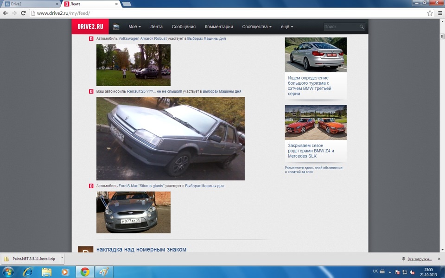Open the Ford S-Max "Silurus glanis" link
This screenshot has height=278, width=445.
point(141,186)
